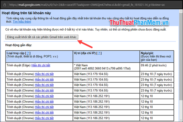Open "Hiển thị chi tiết" in first Chrome row dated 12 thg 10
The image size is (183, 122).
[x=44, y=96]
